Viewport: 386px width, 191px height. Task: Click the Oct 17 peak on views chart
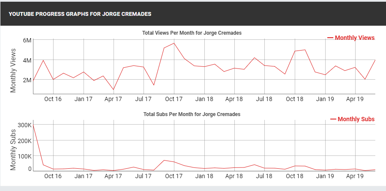click(174, 43)
